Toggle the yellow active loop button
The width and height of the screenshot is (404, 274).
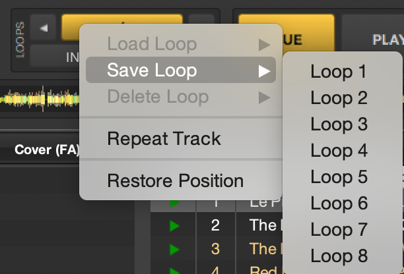[71, 25]
